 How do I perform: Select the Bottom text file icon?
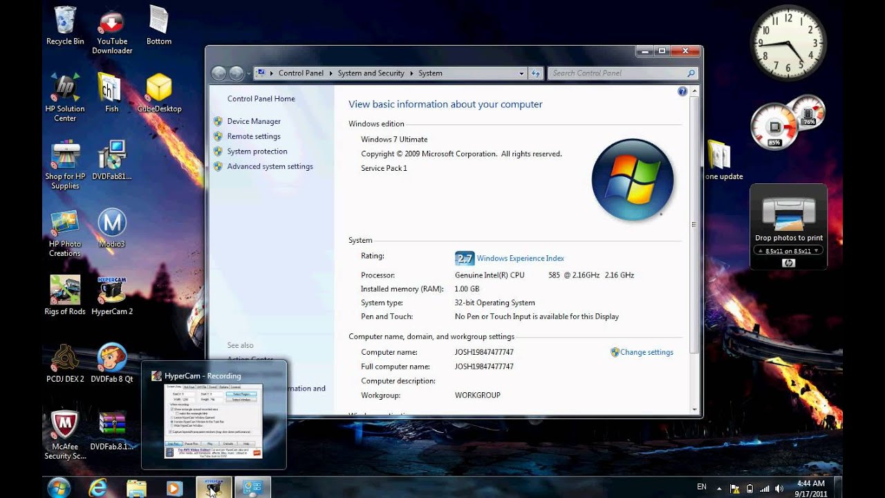(159, 26)
